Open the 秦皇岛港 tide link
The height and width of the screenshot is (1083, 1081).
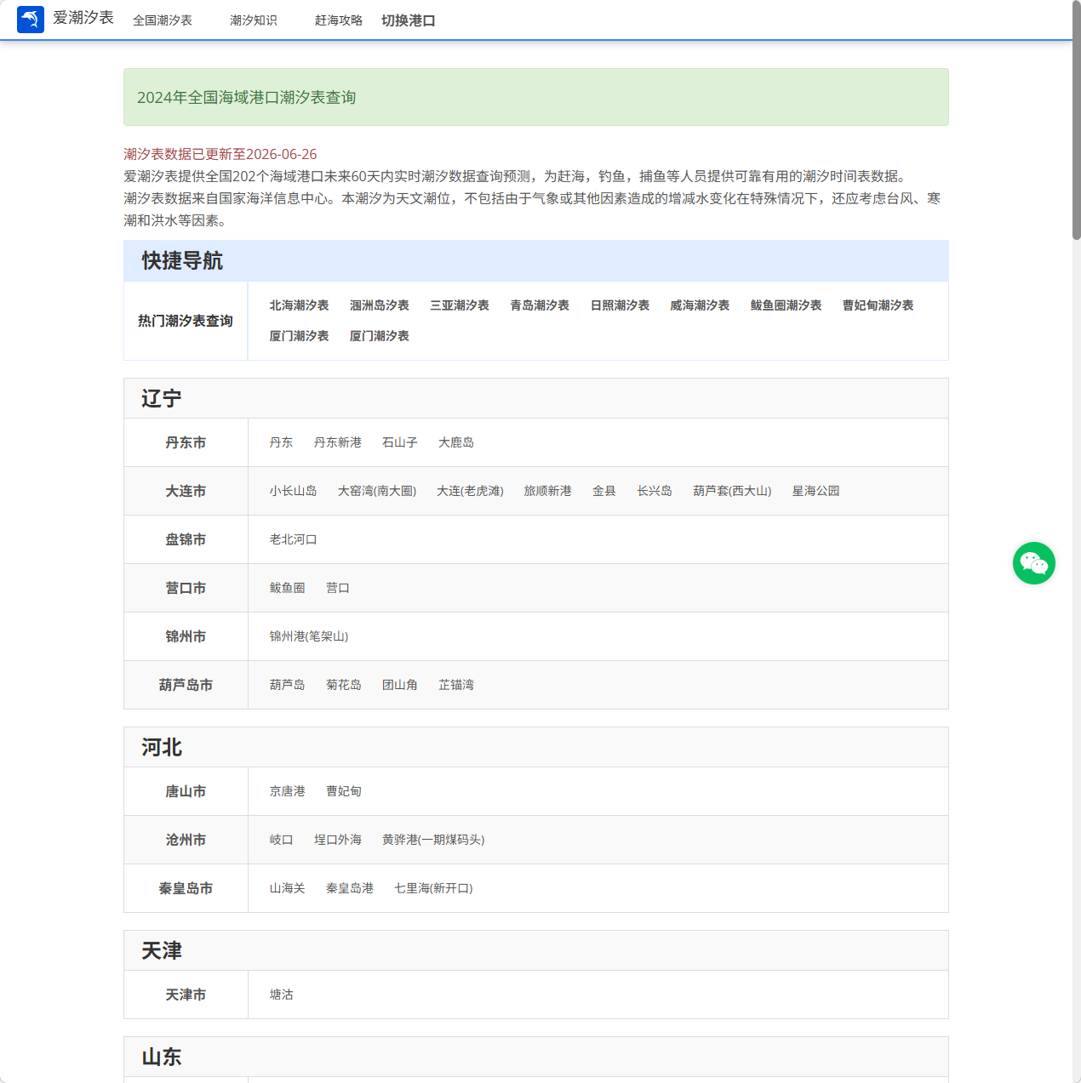[350, 888]
